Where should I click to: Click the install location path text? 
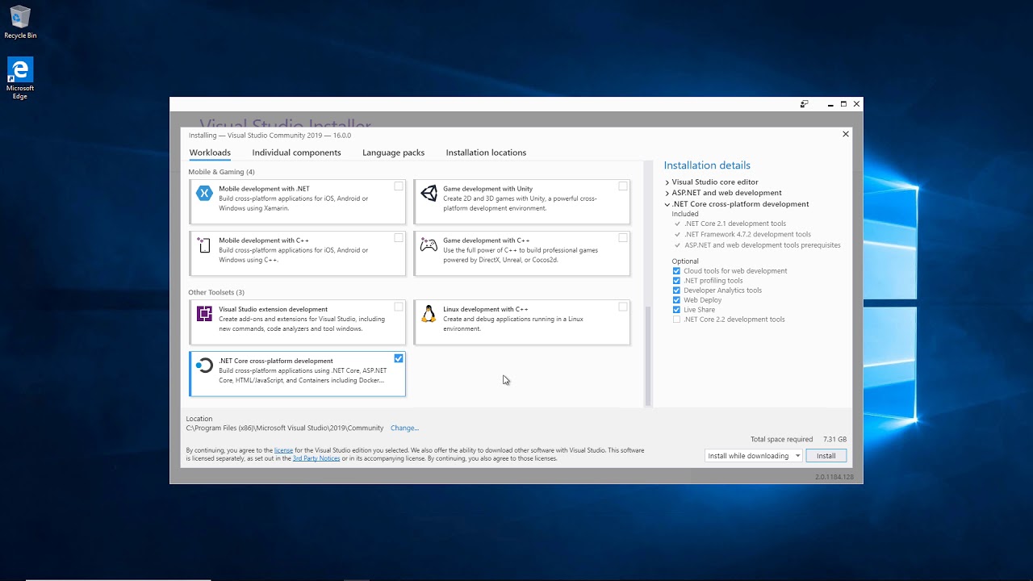285,428
